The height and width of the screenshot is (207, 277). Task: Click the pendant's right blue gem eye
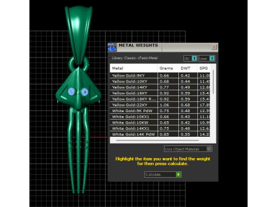pyautogui.click(x=84, y=92)
